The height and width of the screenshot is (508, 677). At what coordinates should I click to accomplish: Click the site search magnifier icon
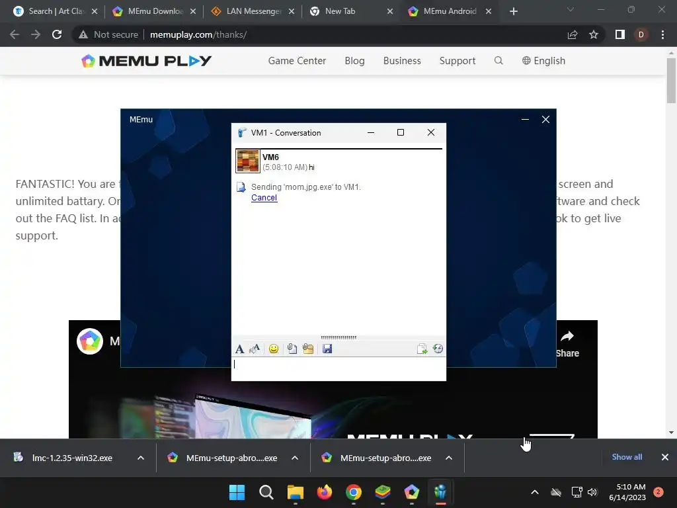coord(498,60)
